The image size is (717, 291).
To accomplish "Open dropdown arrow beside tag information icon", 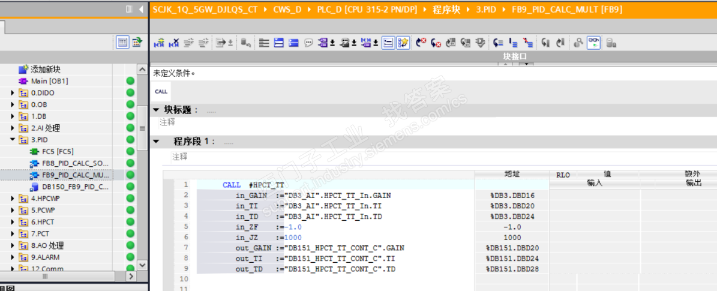I will [x=354, y=43].
